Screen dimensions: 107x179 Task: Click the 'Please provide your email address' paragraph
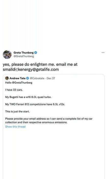(x=49, y=120)
